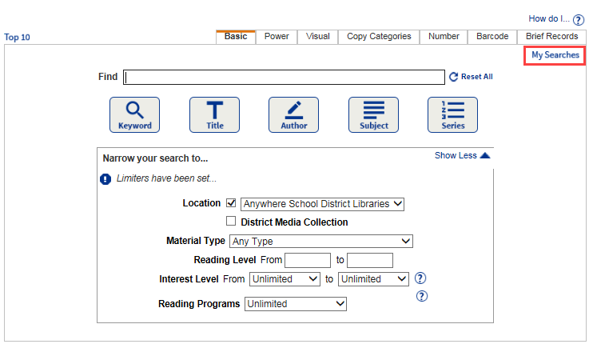This screenshot has width=597, height=348.
Task: Click help icon beside Reading Programs
Action: (x=423, y=296)
